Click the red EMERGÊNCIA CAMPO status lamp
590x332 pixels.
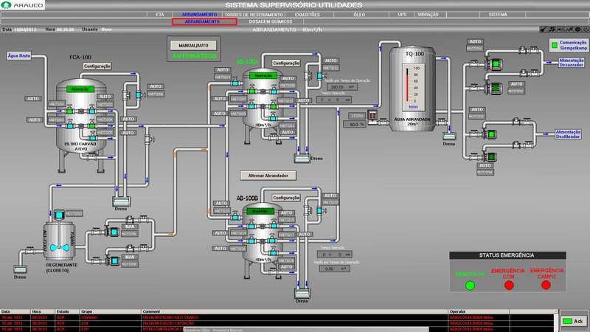[x=546, y=286]
